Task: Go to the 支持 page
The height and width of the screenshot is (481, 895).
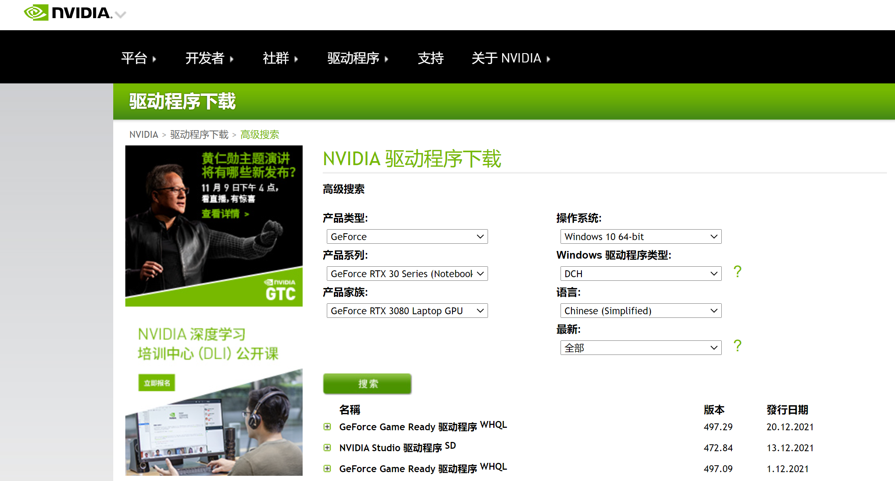Action: pos(430,58)
